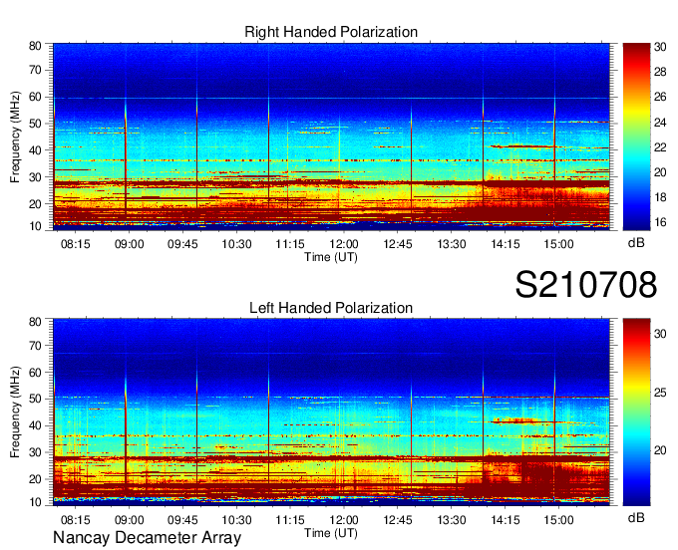
Task: Click the 08:15 time tick on Left Handed plot
Action: 75,519
